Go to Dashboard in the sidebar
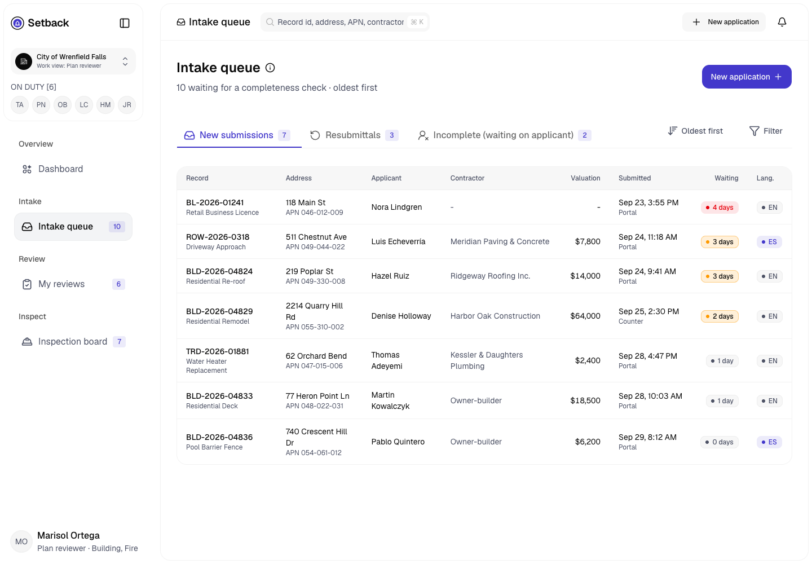The width and height of the screenshot is (812, 564). [x=73, y=169]
